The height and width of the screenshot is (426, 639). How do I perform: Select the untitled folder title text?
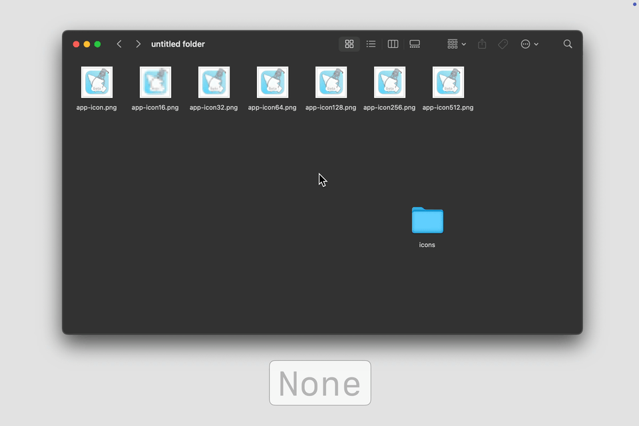(178, 44)
